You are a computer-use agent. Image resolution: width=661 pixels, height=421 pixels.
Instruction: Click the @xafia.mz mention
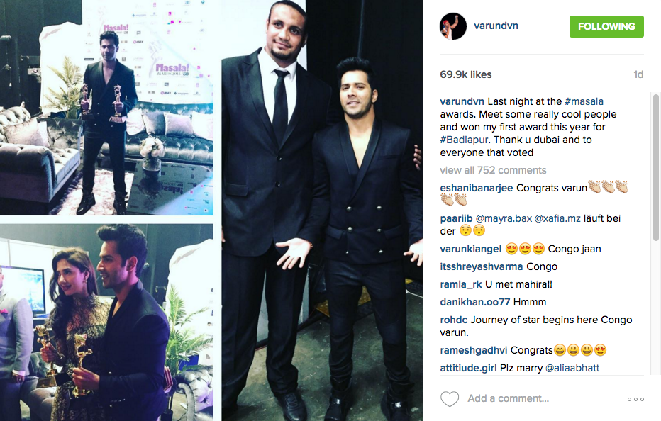pyautogui.click(x=557, y=218)
